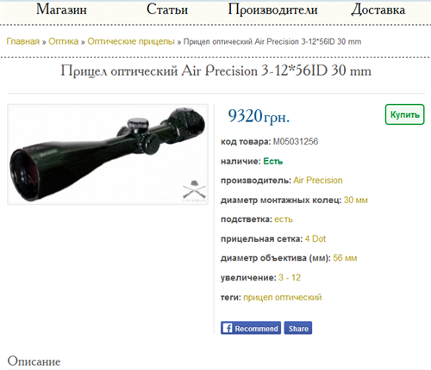The width and height of the screenshot is (431, 370).
Task: Click the подсветка есть link
Action: click(x=284, y=219)
